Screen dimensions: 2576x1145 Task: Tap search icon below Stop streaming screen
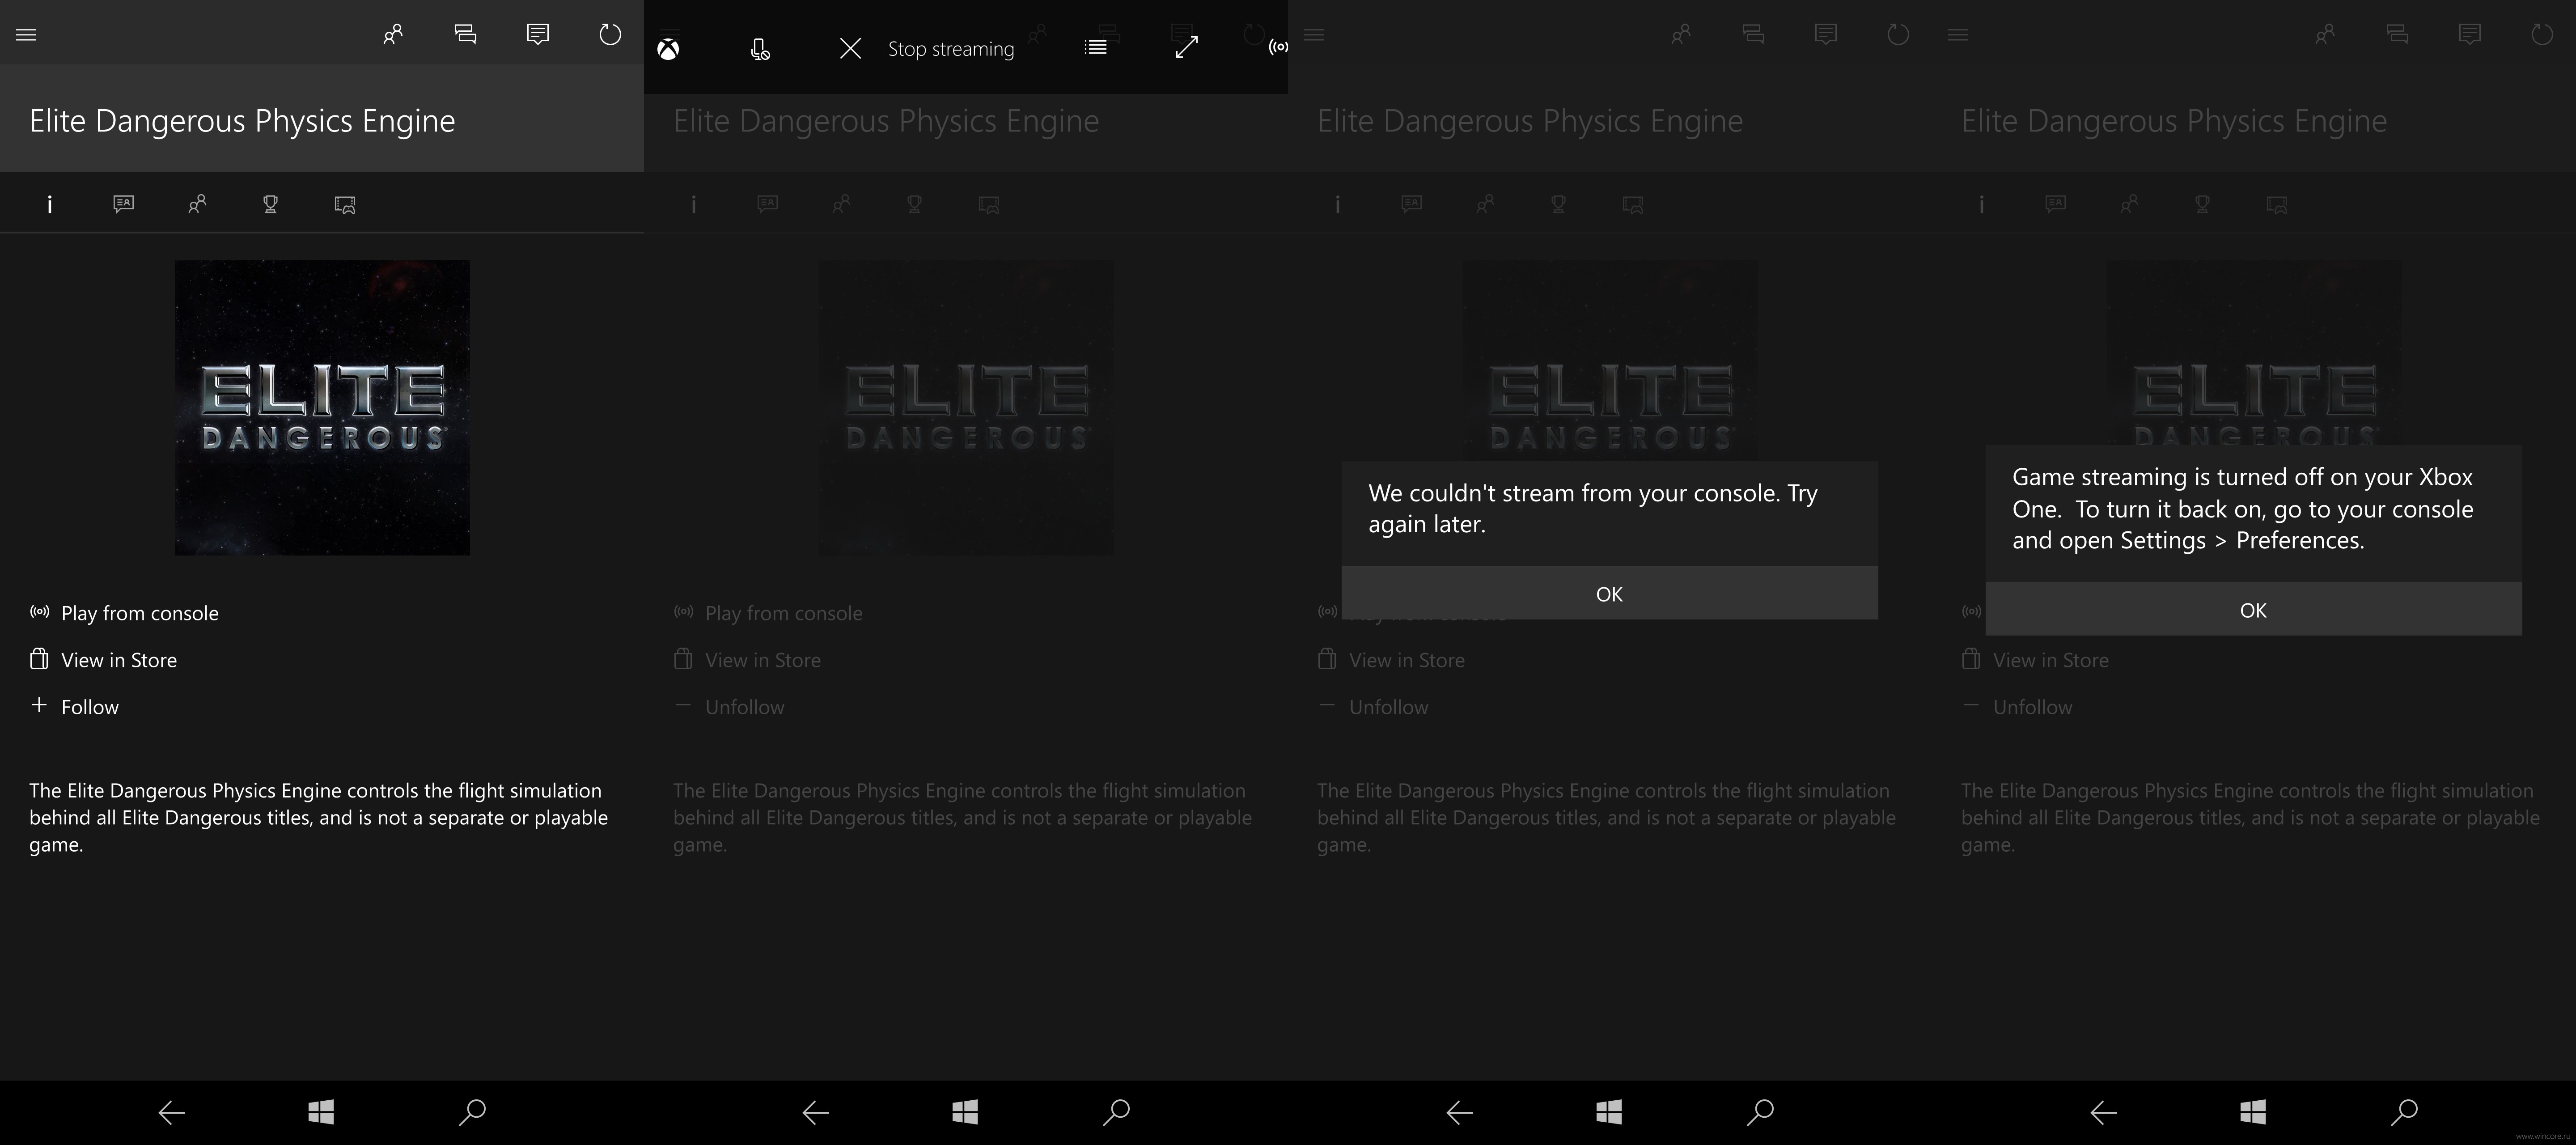click(x=1116, y=1112)
